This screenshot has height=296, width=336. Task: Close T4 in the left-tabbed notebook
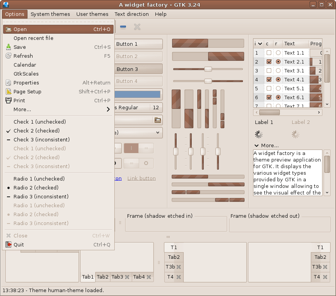[179, 277]
